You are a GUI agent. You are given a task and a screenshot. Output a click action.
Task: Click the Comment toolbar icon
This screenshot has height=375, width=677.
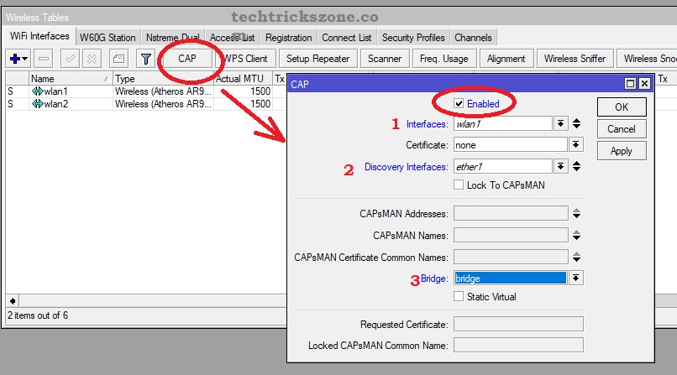118,59
